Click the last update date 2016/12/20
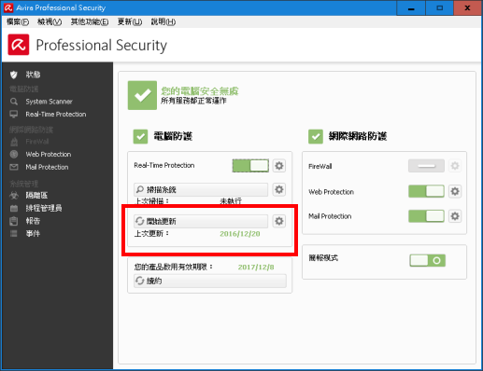This screenshot has height=371, width=483. pos(240,234)
